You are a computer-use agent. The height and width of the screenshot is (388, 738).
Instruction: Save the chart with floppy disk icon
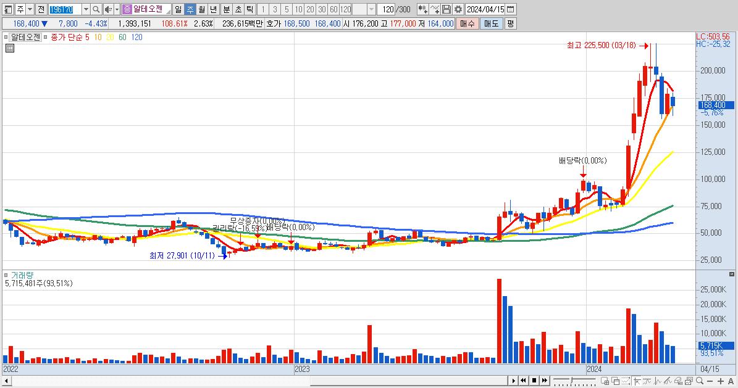tap(446, 9)
